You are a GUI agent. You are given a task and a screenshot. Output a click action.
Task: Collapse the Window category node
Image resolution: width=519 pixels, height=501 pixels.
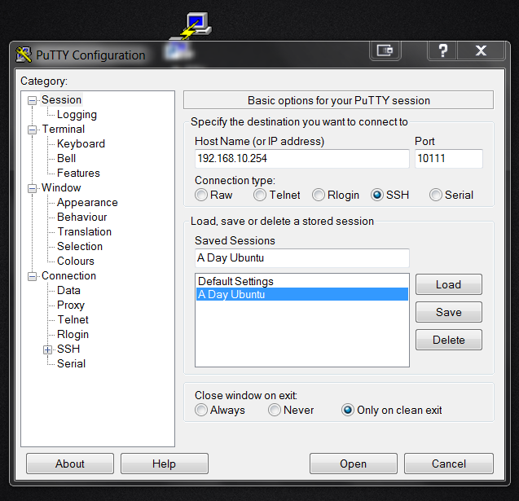tap(33, 188)
